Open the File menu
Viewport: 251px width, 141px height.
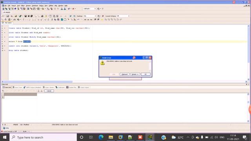[5, 5]
